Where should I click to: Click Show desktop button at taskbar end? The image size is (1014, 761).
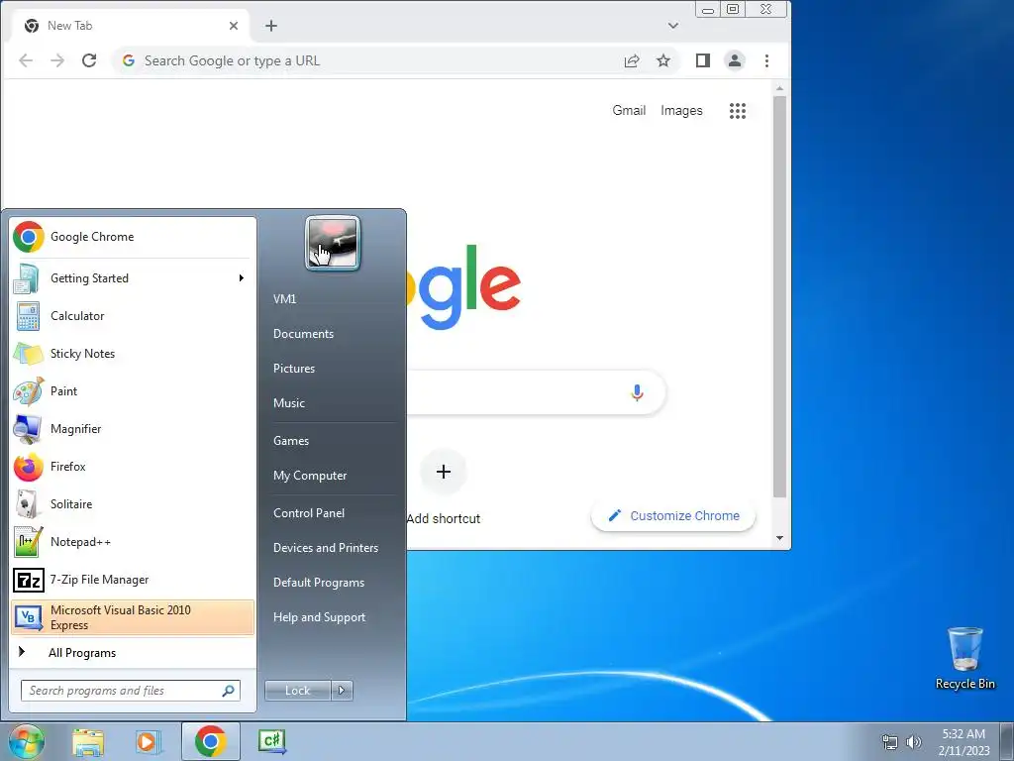click(1006, 741)
